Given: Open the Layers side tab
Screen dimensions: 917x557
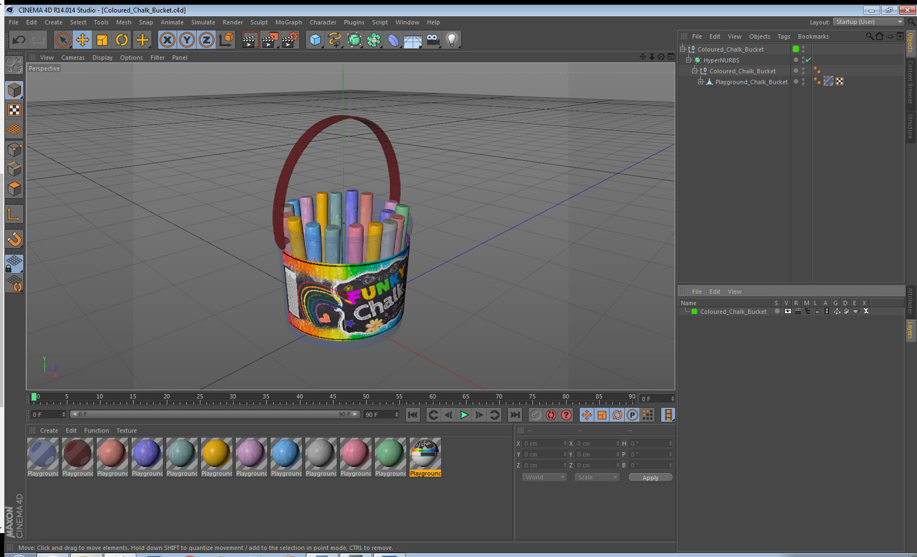Looking at the screenshot, I should point(910,330).
